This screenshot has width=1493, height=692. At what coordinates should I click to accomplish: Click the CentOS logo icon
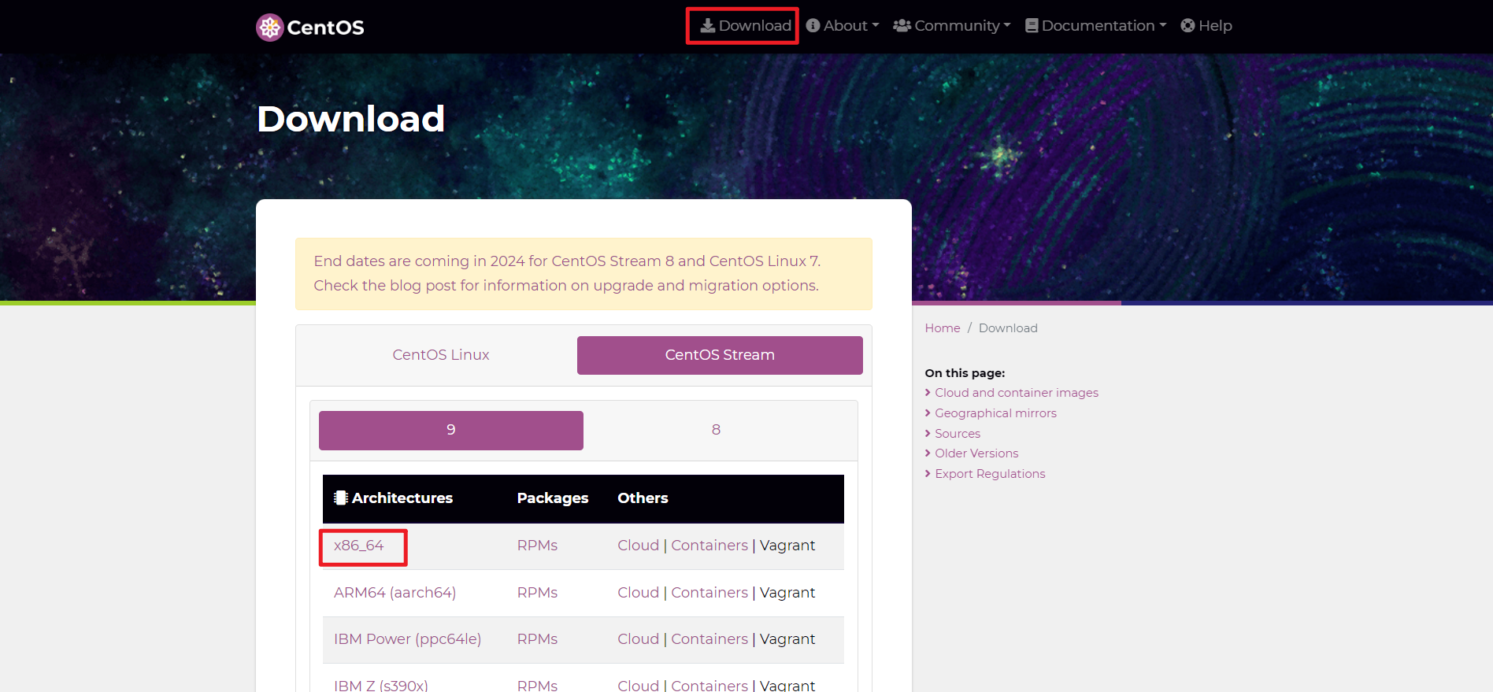click(270, 28)
